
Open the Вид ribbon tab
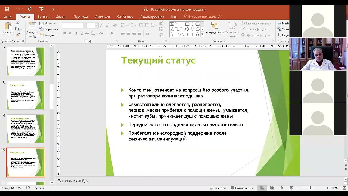pyautogui.click(x=174, y=17)
